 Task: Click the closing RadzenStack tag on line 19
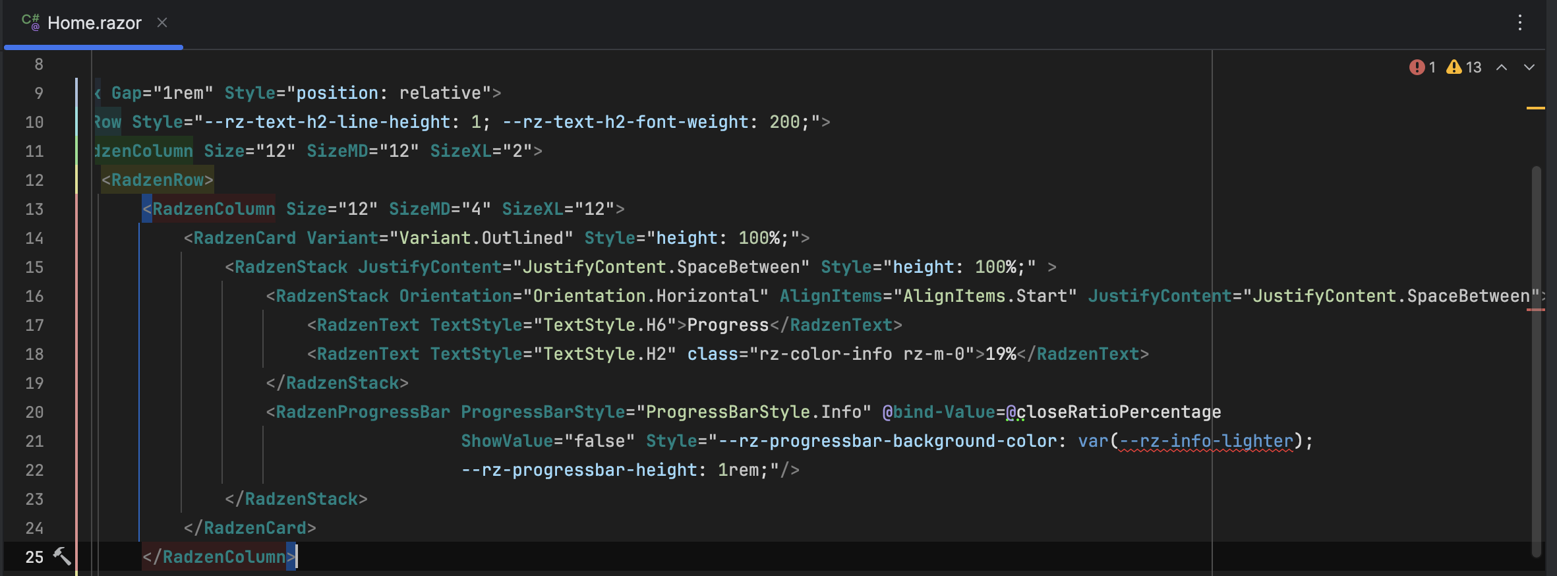pos(337,383)
